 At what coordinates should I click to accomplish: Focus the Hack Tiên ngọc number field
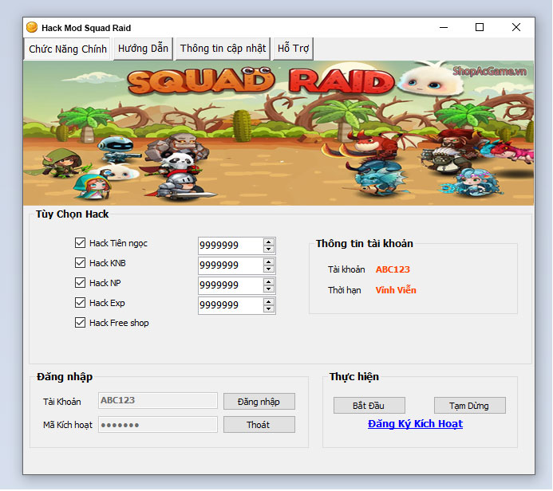pyautogui.click(x=231, y=245)
